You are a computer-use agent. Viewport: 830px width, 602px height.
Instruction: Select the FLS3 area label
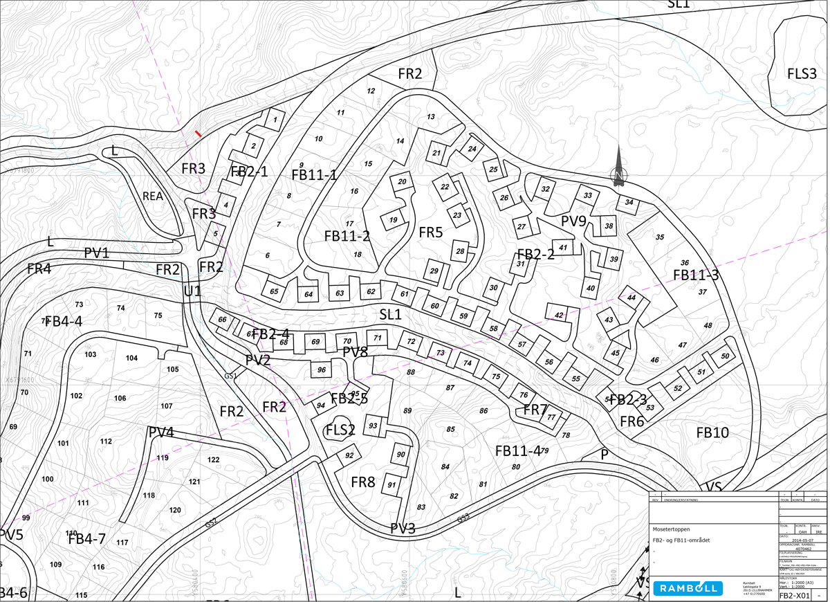click(802, 73)
